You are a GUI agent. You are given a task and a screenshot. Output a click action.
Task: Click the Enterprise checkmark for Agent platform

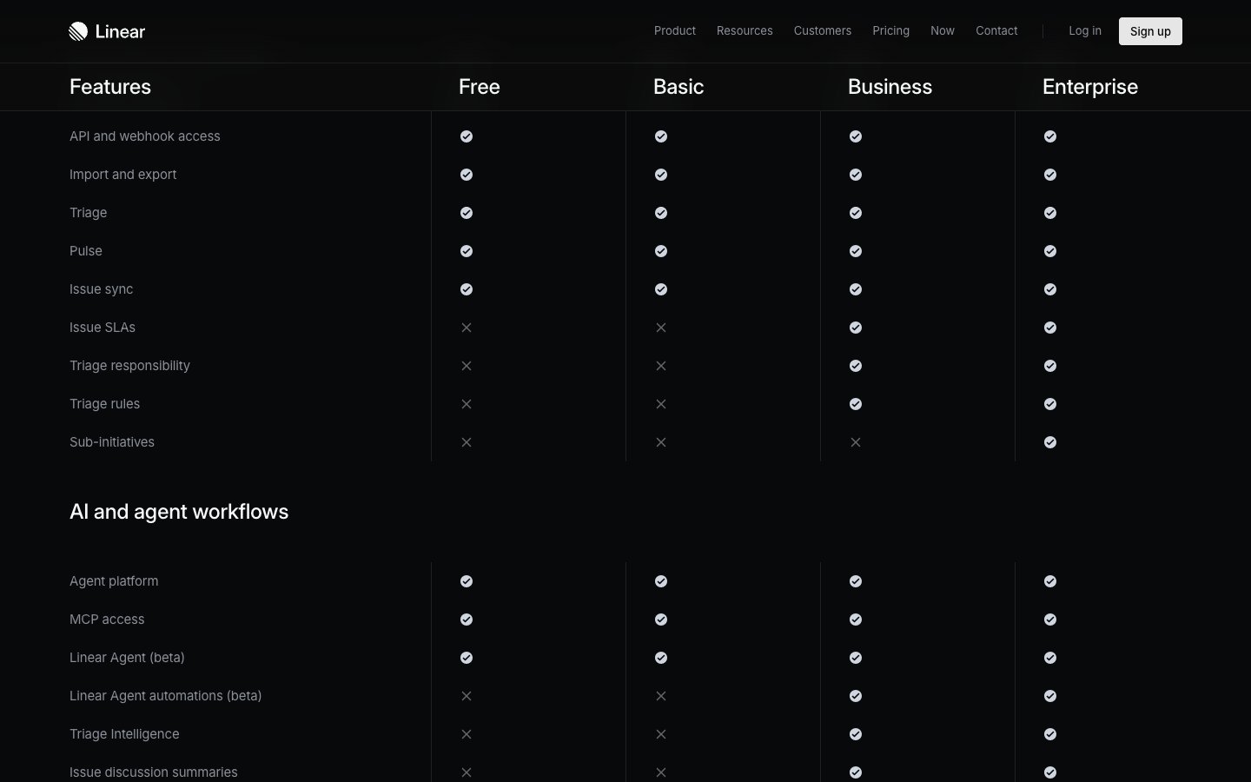[1050, 581]
